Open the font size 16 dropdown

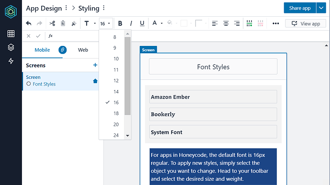pyautogui.click(x=105, y=23)
